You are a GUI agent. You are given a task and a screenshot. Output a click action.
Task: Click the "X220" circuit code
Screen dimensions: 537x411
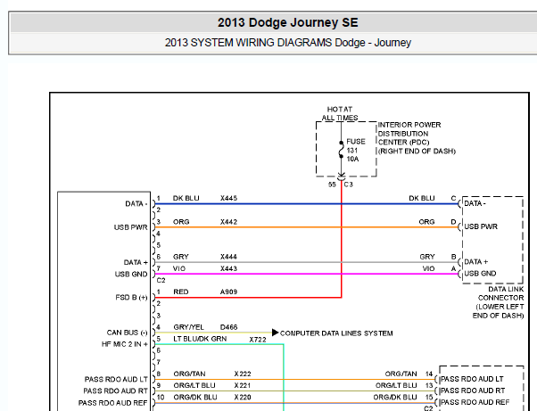pos(243,398)
